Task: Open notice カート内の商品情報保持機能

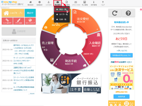Action: pos(24,88)
